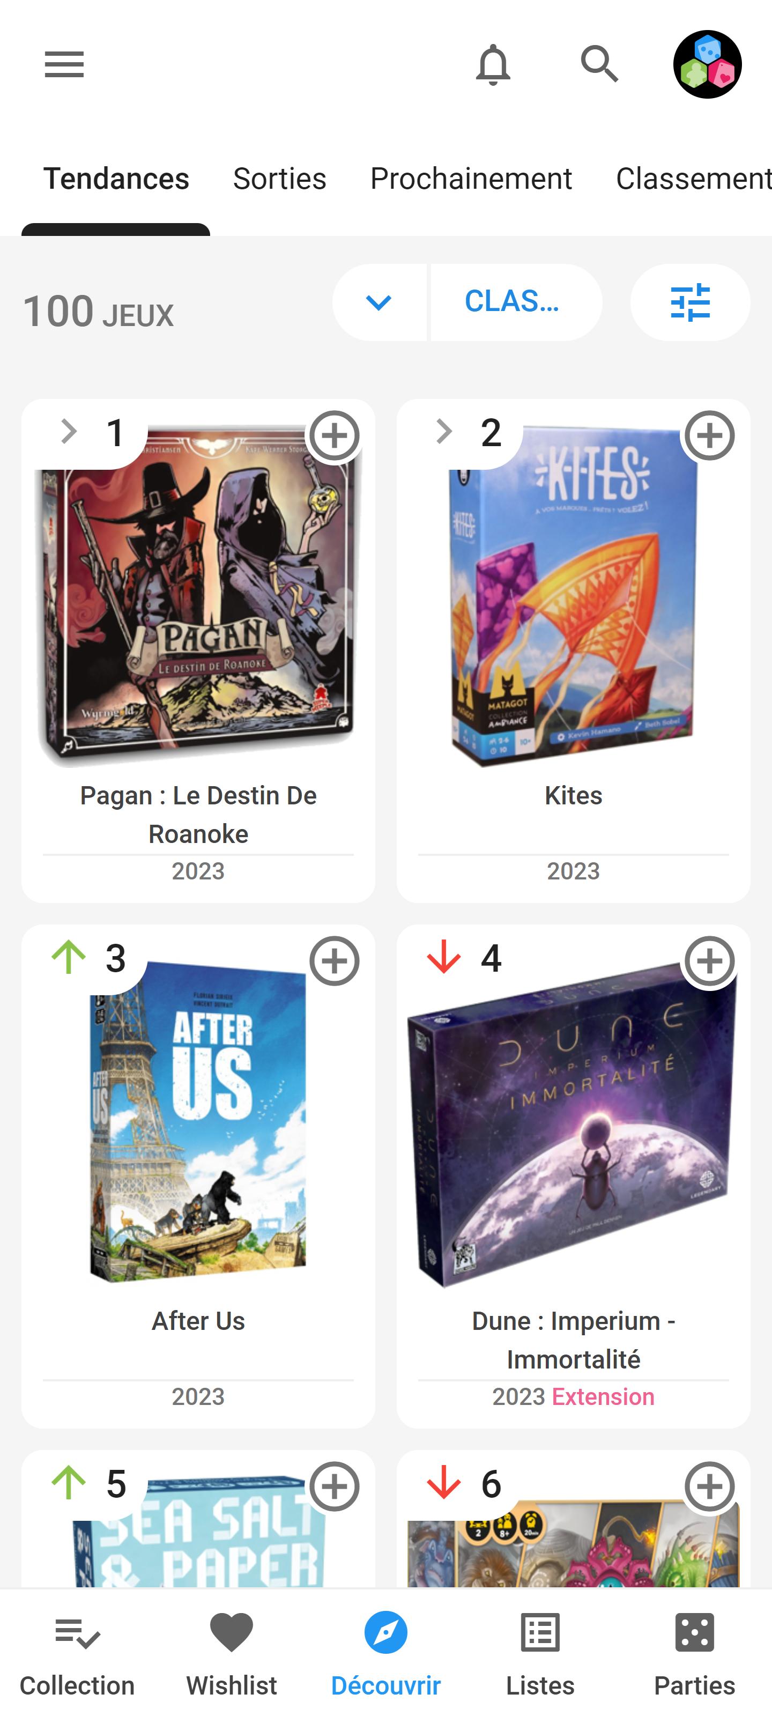Viewport: 772px width, 1716px height.
Task: Add Dune Imperium Immortalité via its plus icon
Action: point(709,960)
